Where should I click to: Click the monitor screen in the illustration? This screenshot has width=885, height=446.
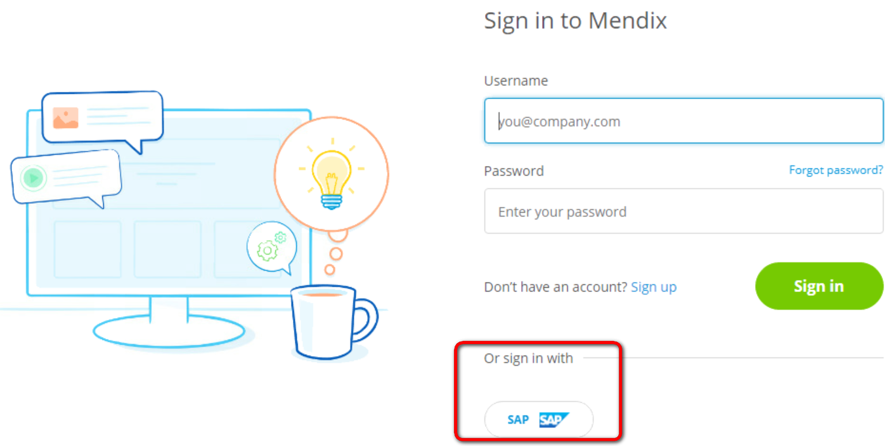169,203
